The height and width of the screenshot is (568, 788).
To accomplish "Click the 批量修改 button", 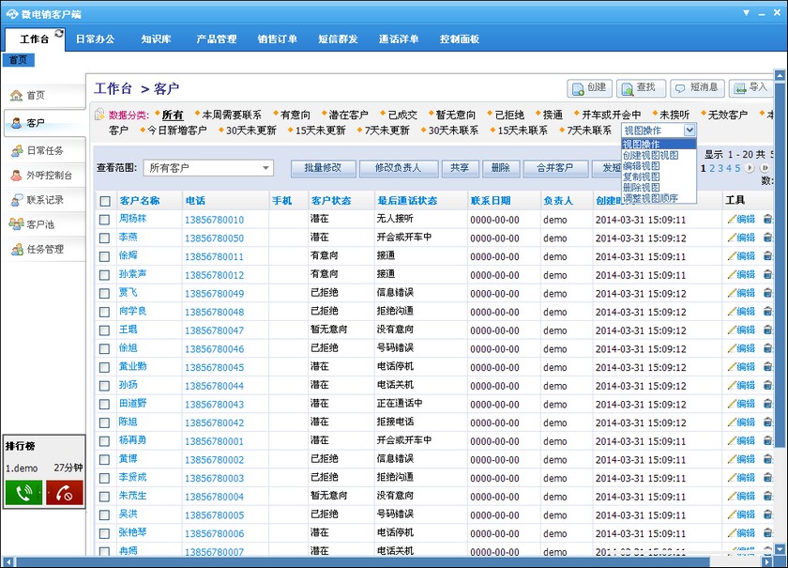I will click(323, 168).
